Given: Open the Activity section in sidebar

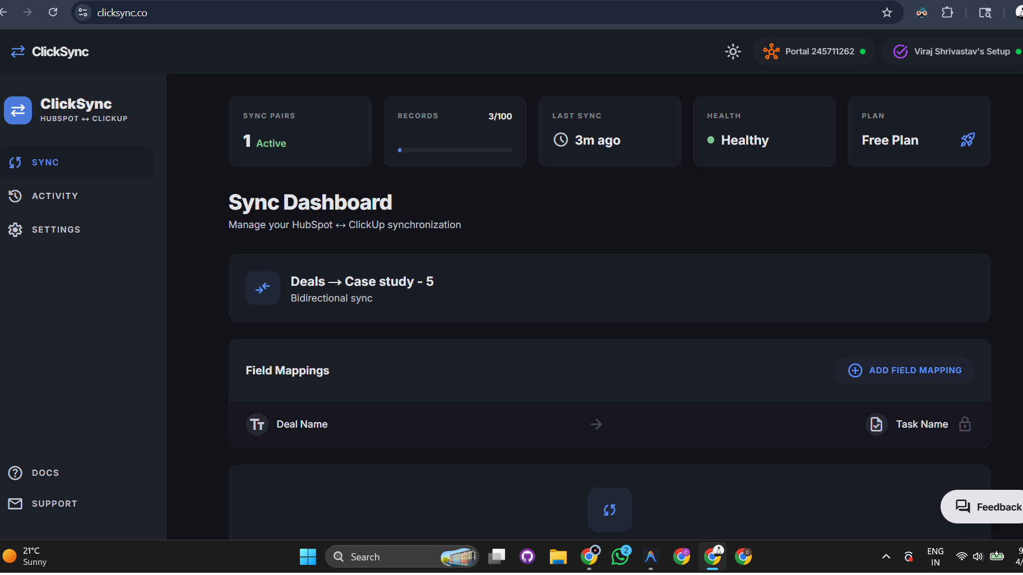Looking at the screenshot, I should [x=77, y=196].
